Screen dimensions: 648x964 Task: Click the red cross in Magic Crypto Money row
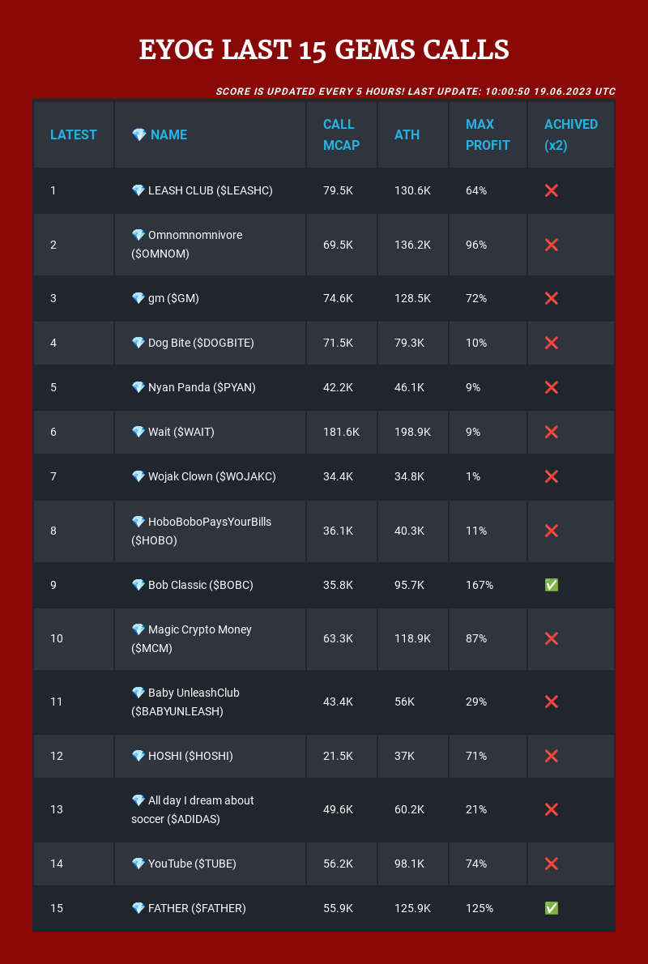click(x=551, y=639)
